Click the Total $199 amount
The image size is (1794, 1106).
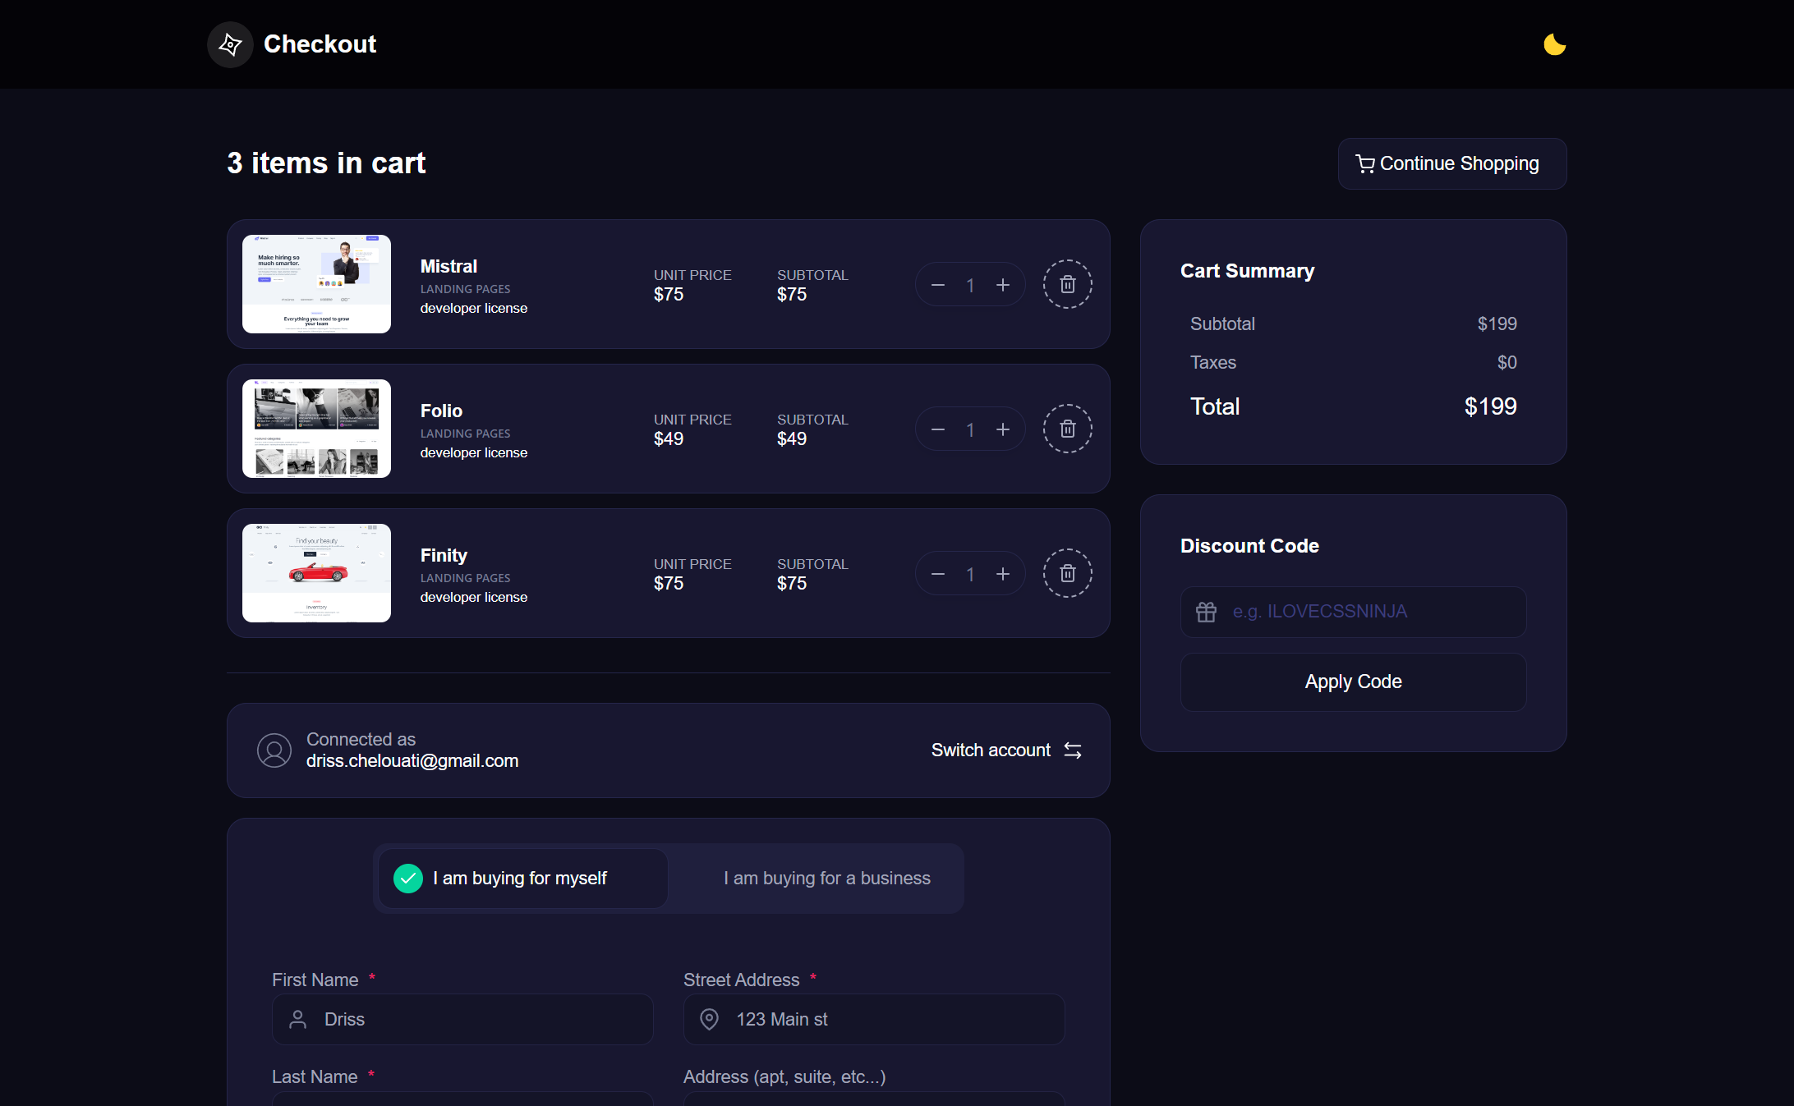[x=1490, y=406]
